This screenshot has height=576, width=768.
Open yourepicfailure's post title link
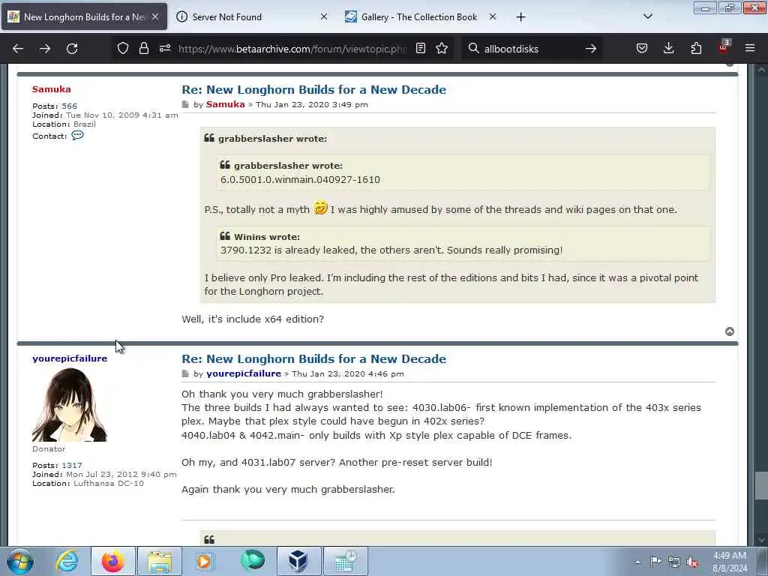coord(313,359)
